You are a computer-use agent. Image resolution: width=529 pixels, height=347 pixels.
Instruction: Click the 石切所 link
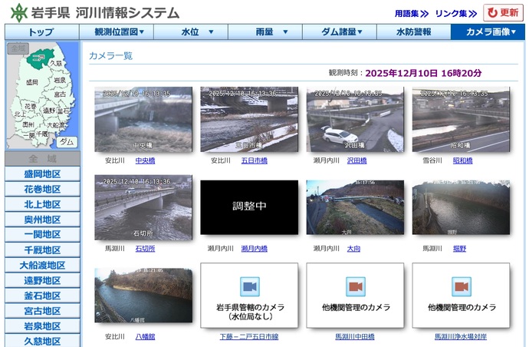[145, 249]
